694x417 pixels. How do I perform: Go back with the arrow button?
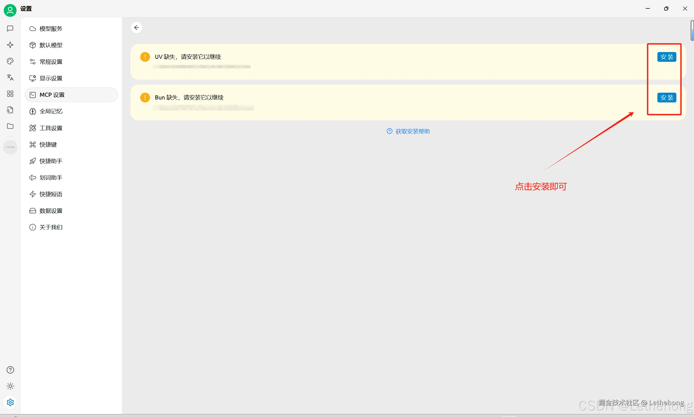[x=137, y=28]
